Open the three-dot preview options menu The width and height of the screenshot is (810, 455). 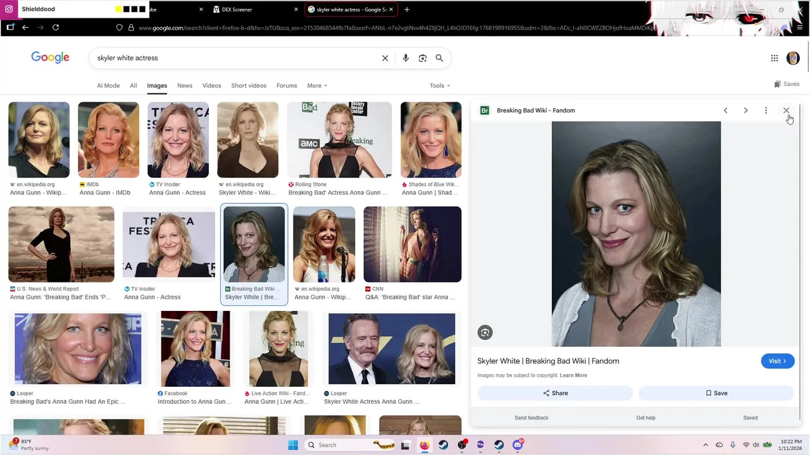[766, 111]
